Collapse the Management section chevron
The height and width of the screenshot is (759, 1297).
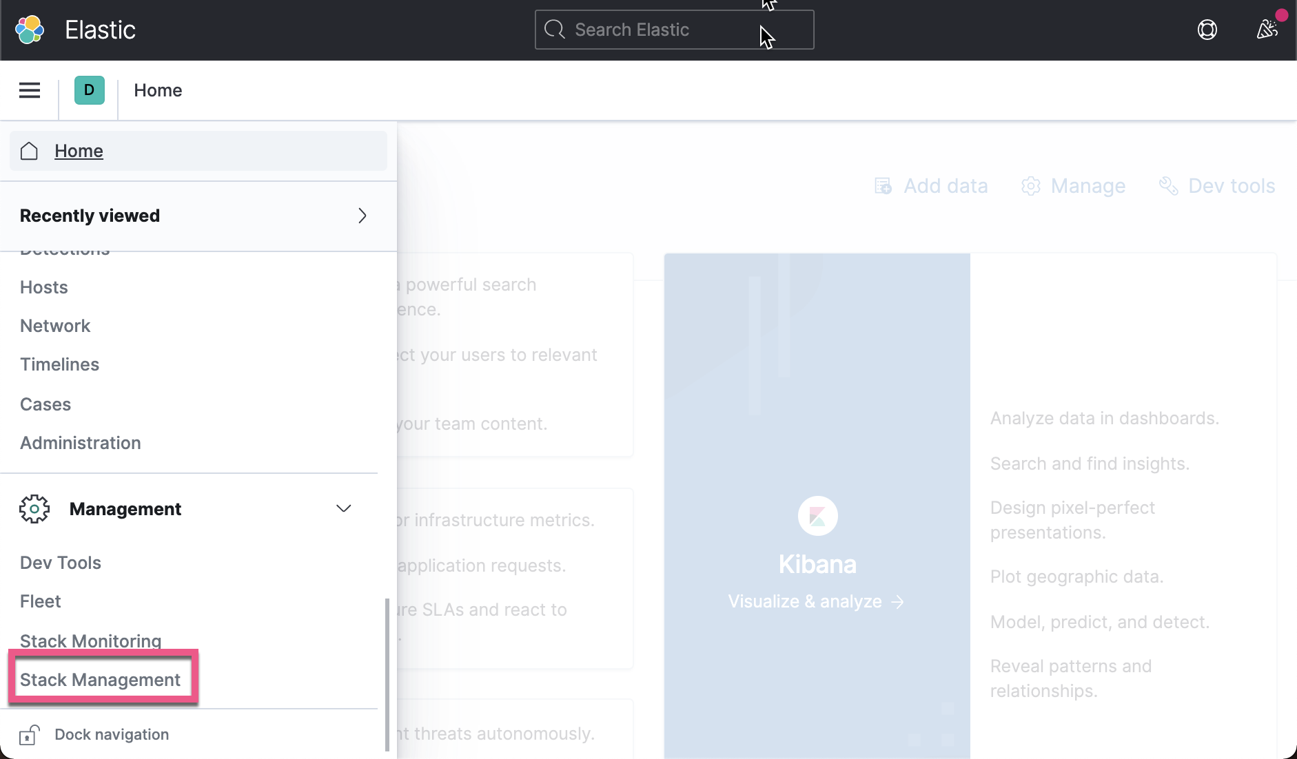(343, 508)
